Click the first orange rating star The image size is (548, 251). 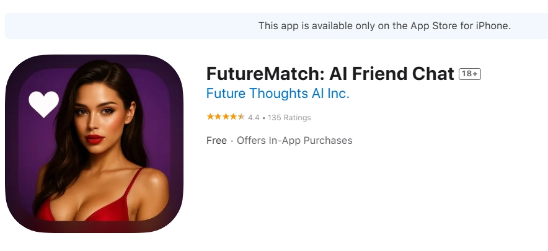210,117
